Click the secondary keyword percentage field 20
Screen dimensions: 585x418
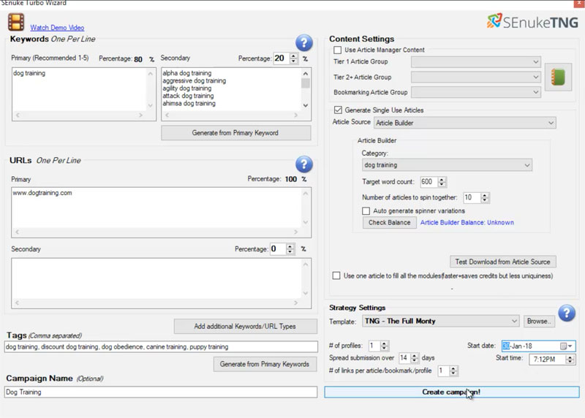[281, 58]
